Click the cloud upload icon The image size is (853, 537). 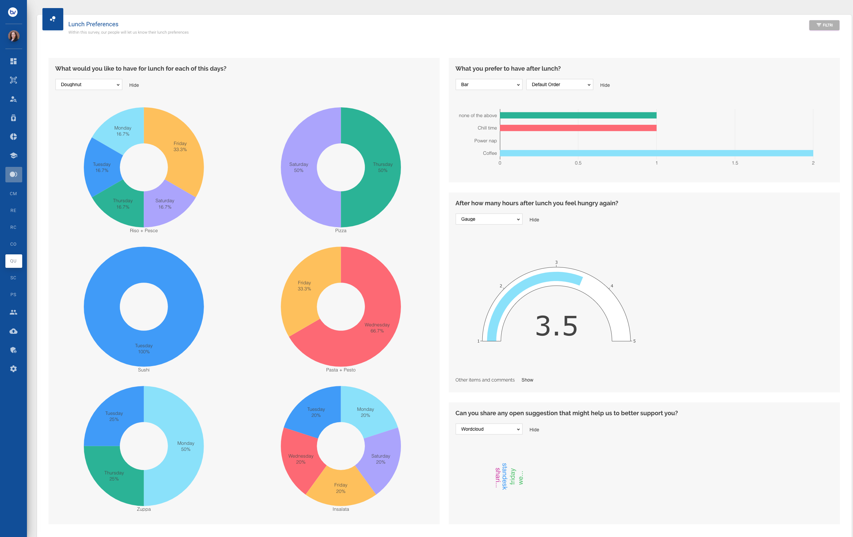tap(13, 331)
